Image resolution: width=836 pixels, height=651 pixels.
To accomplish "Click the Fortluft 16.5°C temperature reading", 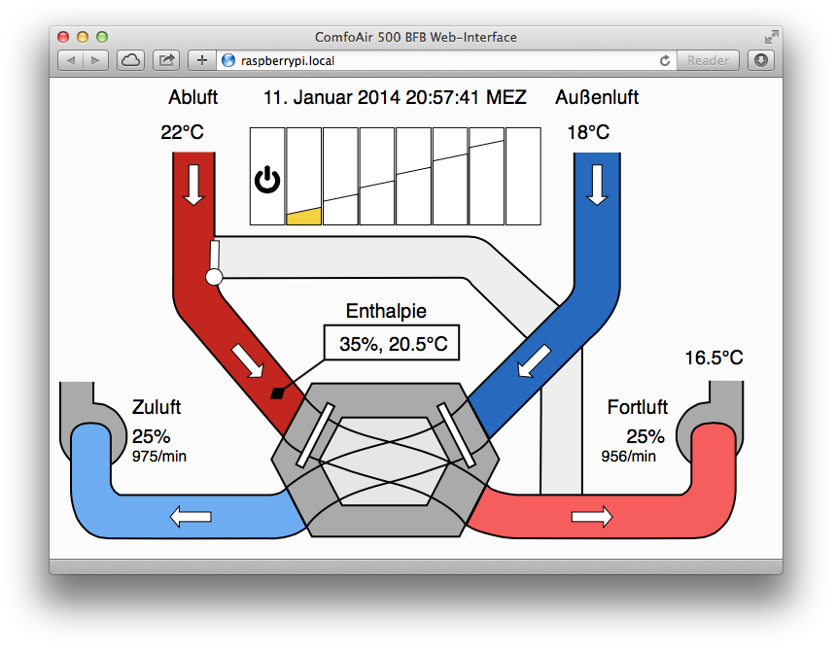I will pyautogui.click(x=714, y=358).
